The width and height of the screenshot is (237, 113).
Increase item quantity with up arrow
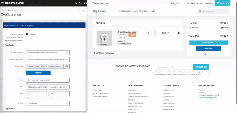click(154, 32)
